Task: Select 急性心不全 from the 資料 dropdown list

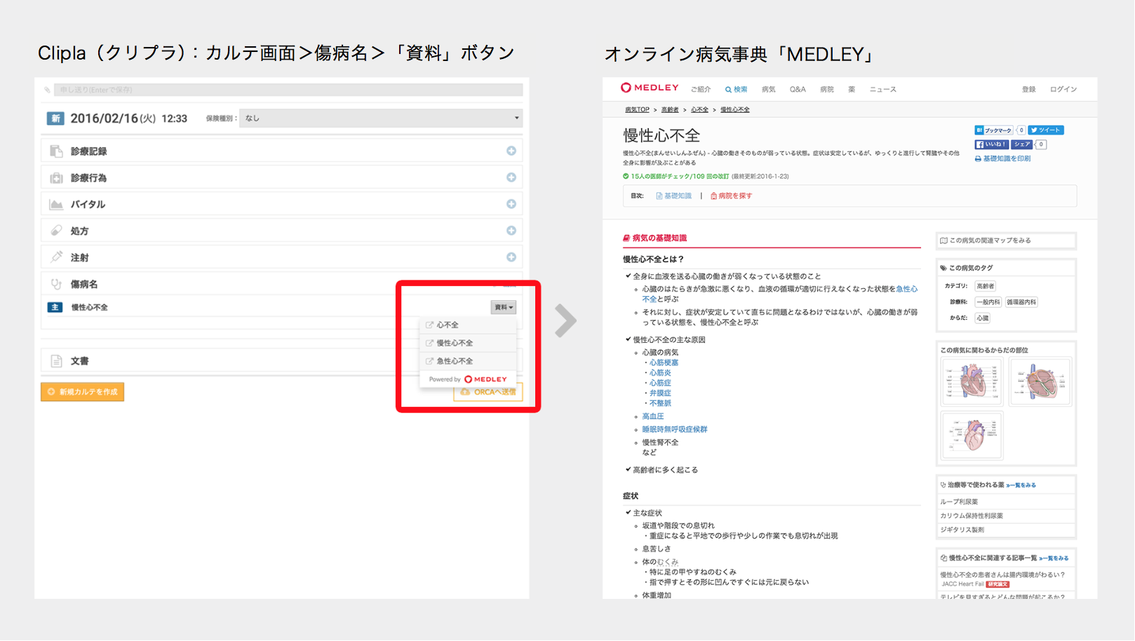Action: click(455, 361)
